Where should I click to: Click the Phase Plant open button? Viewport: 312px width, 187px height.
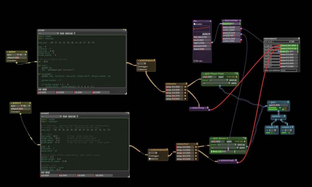(221, 77)
